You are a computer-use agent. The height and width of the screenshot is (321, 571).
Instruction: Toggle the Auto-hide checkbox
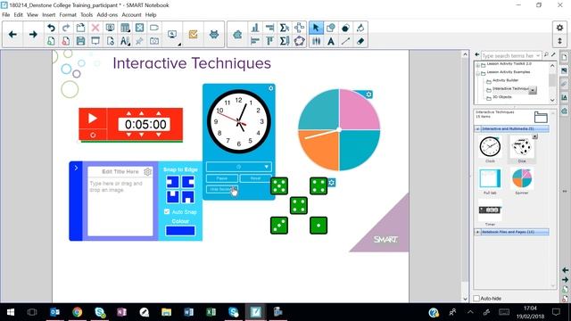point(476,299)
